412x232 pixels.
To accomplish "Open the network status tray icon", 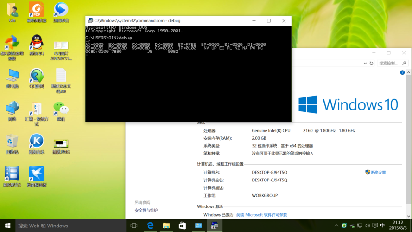I will click(x=360, y=226).
